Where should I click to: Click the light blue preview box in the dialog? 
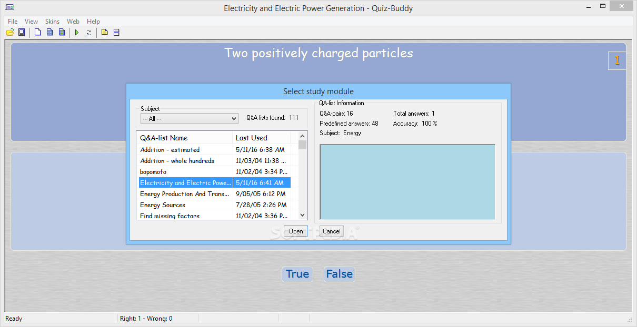point(407,182)
